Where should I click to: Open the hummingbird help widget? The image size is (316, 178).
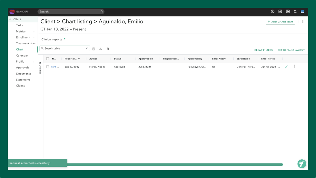[302, 164]
